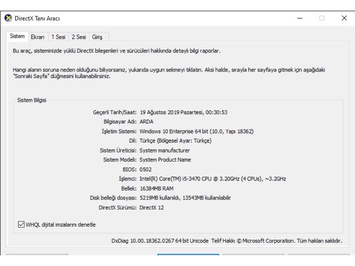
Task: Click the DirectX logo icon in title bar
Action: click(x=8, y=18)
